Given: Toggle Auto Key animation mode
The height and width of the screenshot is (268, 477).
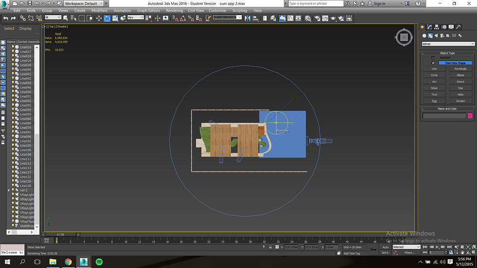Looking at the screenshot, I should pos(385,247).
